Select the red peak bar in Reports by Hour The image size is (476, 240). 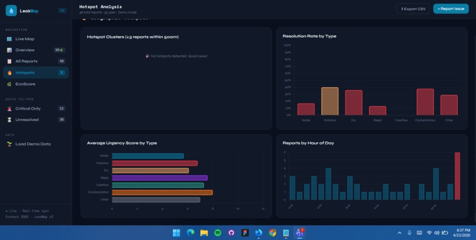pos(457,176)
